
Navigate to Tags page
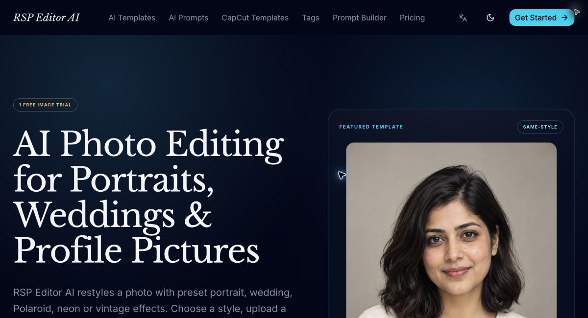click(311, 18)
